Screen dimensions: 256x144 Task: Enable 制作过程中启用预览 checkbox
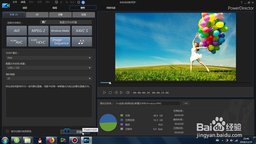[x=7, y=131]
